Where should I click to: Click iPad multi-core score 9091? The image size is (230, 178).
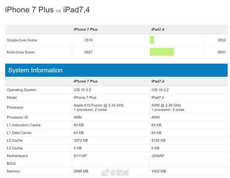222,52
